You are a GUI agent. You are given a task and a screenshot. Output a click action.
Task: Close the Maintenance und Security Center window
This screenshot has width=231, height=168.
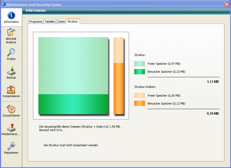point(227,4)
